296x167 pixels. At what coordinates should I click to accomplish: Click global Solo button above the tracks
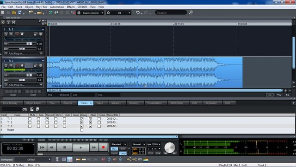tap(8, 22)
